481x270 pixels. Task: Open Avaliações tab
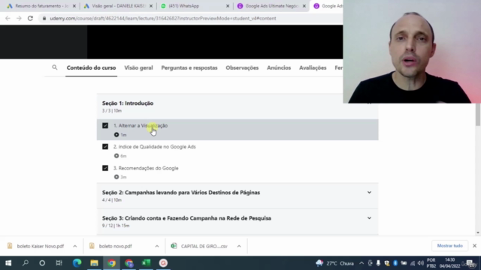(313, 68)
